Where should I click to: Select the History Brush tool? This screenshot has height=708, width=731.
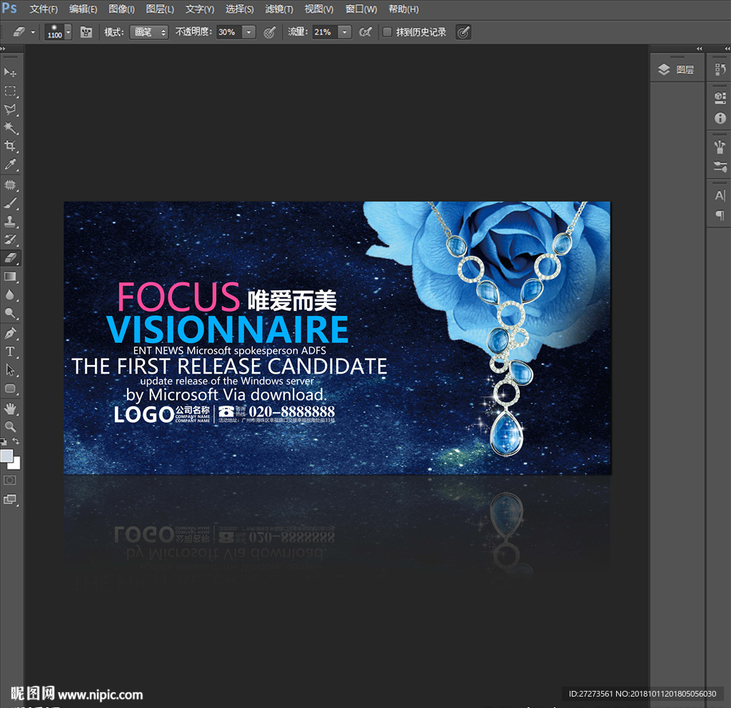coord(10,240)
